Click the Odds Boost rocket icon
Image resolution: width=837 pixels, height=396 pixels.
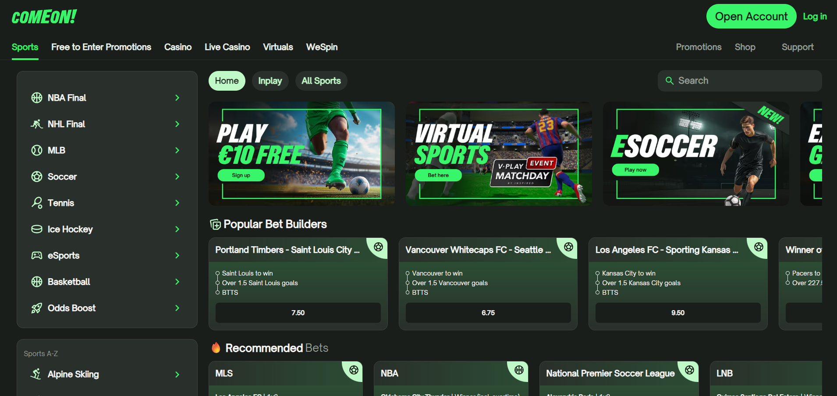(x=37, y=308)
